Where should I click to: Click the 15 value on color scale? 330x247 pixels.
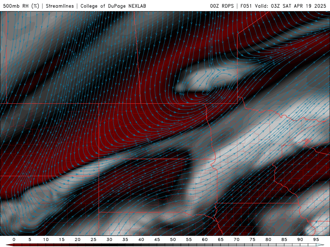point(61,240)
